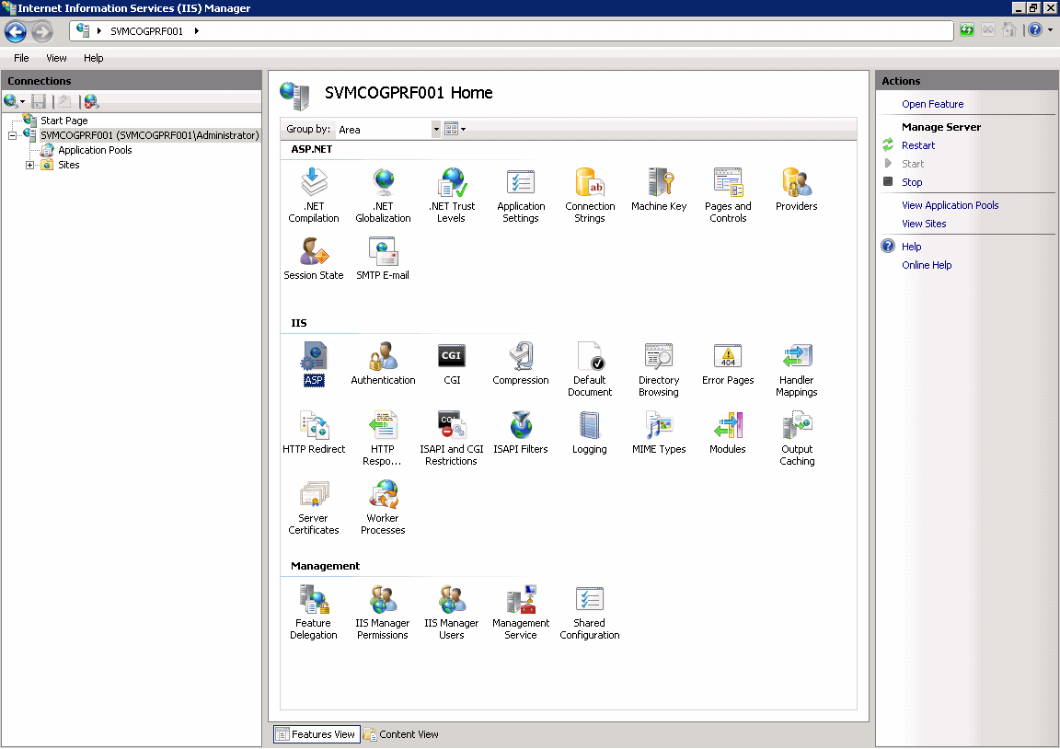
Task: Open the CGI feature
Action: (452, 363)
